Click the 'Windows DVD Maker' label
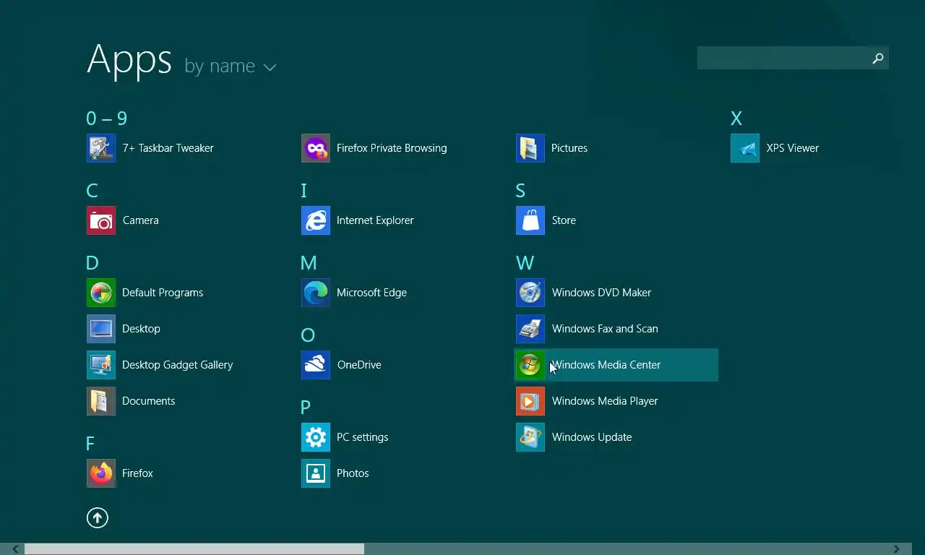925x555 pixels. click(x=601, y=293)
